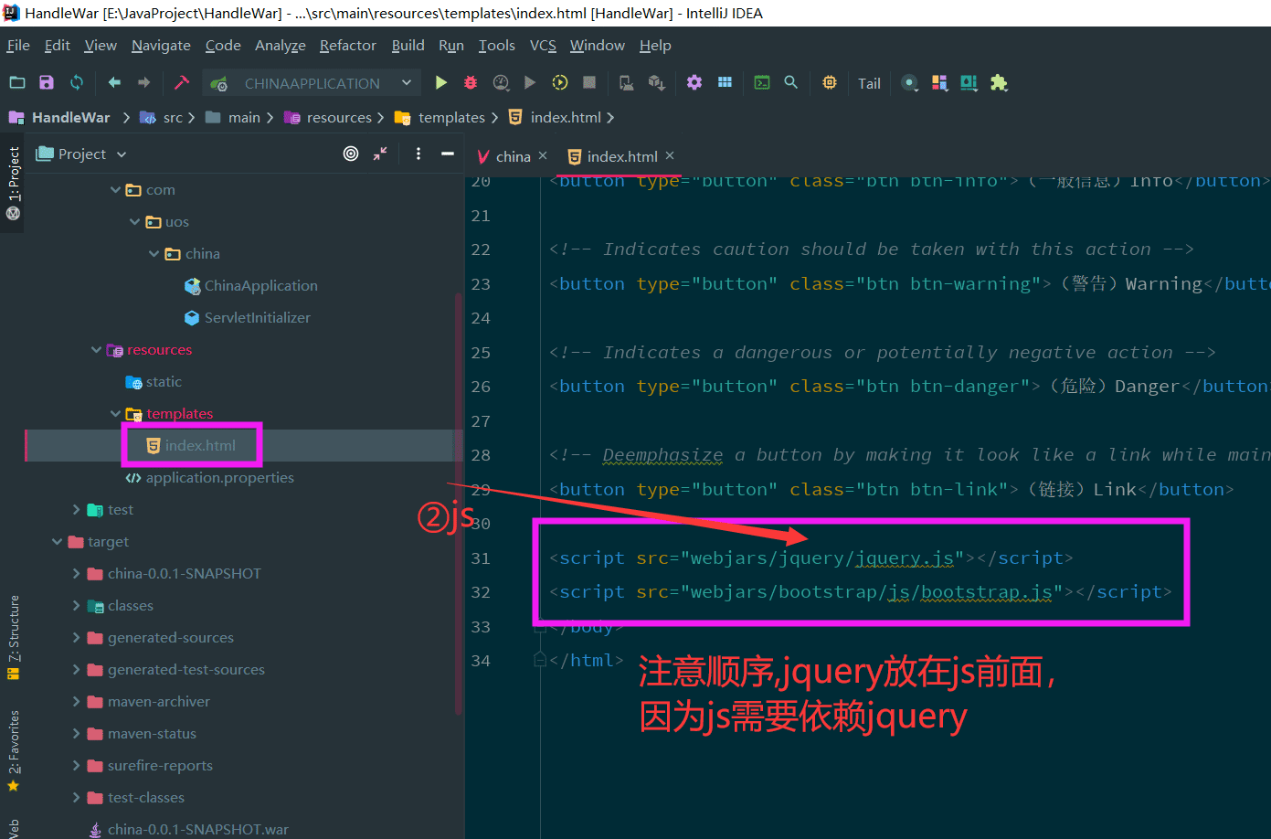The width and height of the screenshot is (1271, 839).
Task: Open the Refactor menu
Action: click(347, 45)
